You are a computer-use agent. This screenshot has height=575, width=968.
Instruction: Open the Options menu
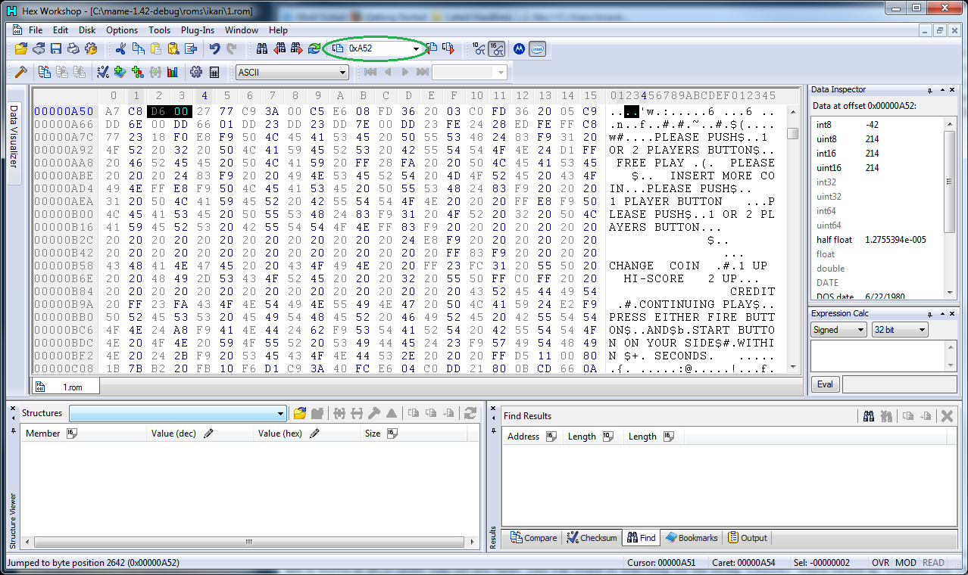coord(122,30)
